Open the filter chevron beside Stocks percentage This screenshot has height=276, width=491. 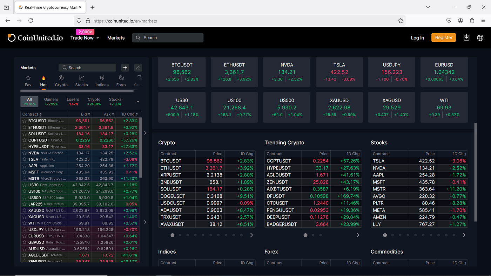click(138, 102)
